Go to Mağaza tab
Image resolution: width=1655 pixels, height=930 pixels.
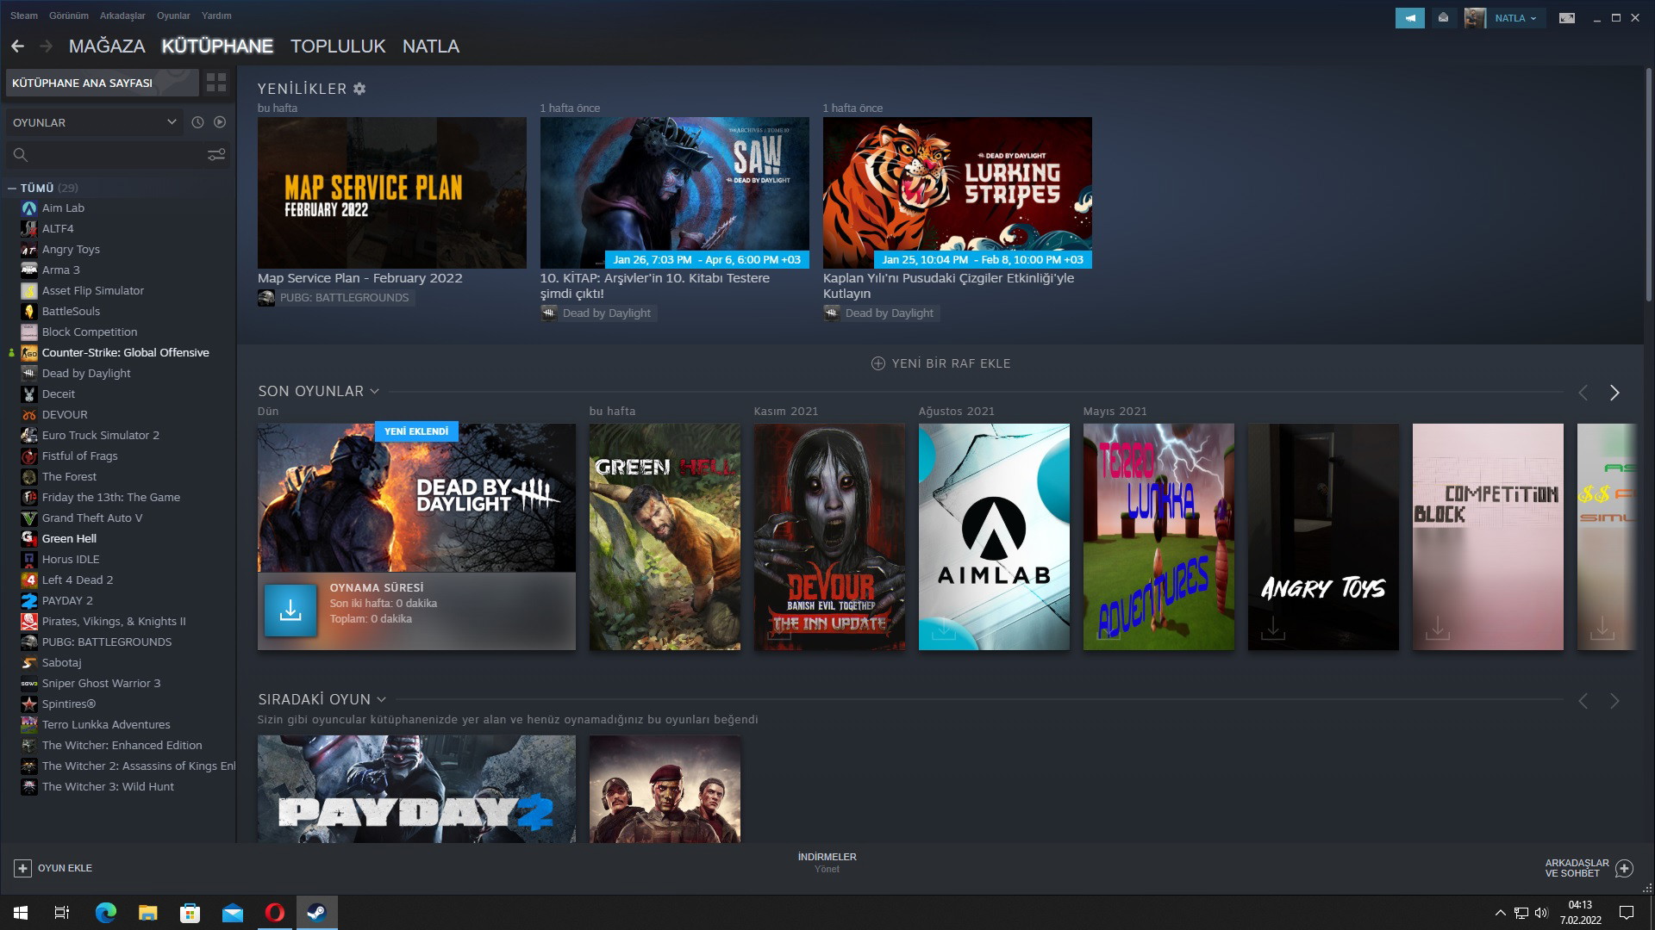point(107,46)
